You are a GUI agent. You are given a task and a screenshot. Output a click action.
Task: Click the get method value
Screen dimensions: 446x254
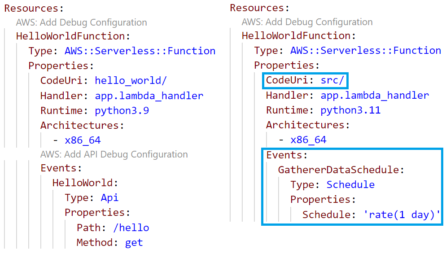pyautogui.click(x=134, y=243)
